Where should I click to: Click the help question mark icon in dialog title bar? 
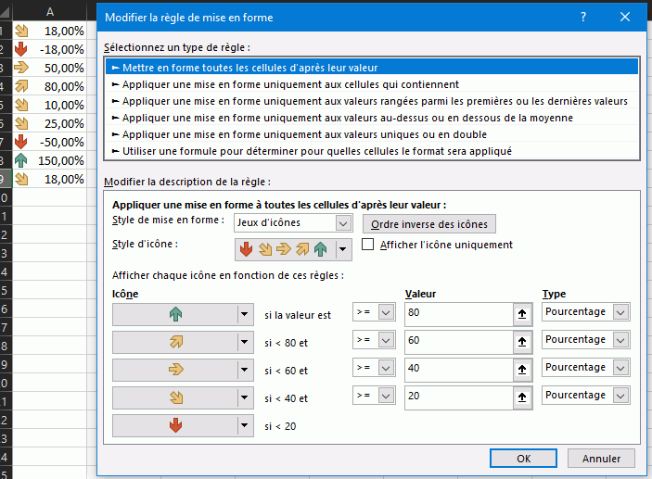[x=583, y=17]
